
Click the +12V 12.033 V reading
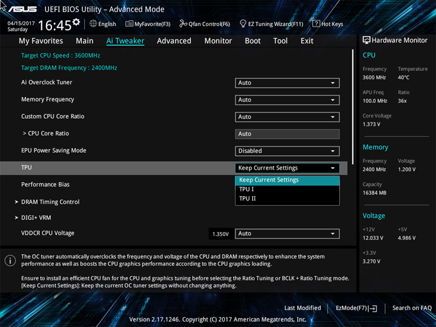372,238
